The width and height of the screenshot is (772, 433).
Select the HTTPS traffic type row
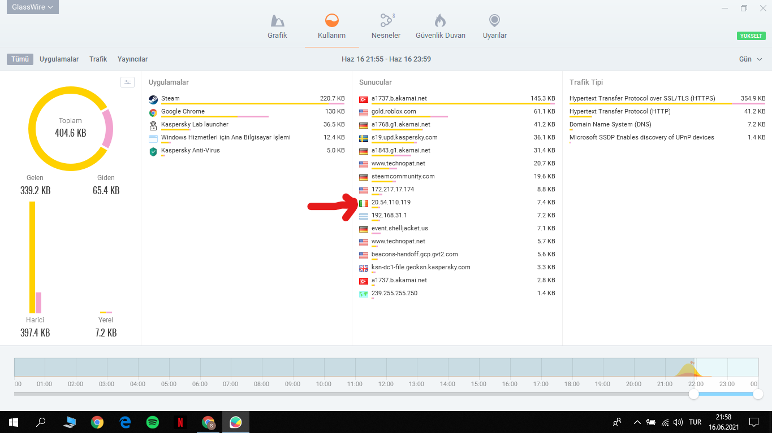point(667,99)
